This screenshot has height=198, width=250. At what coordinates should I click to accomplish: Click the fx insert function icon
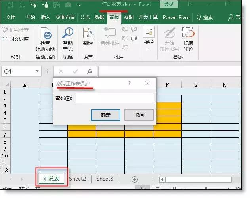click(x=90, y=71)
